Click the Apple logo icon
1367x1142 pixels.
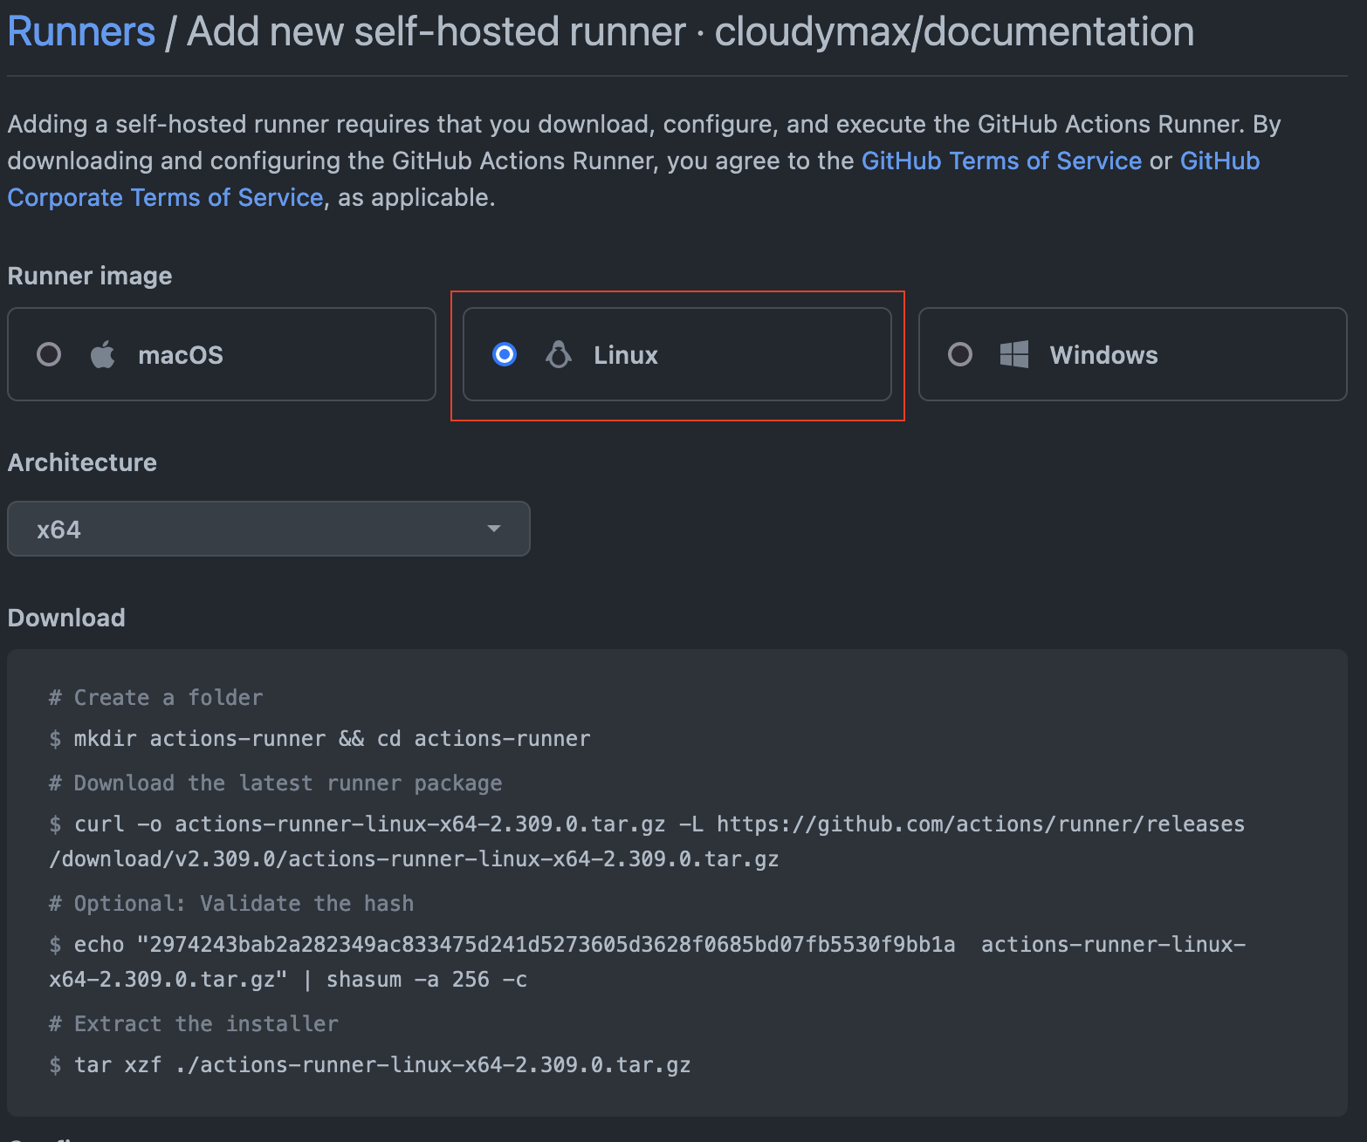pos(103,355)
